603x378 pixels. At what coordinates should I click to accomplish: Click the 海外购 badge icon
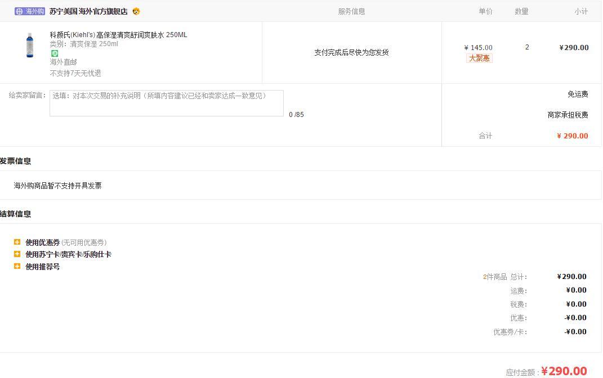[x=30, y=11]
